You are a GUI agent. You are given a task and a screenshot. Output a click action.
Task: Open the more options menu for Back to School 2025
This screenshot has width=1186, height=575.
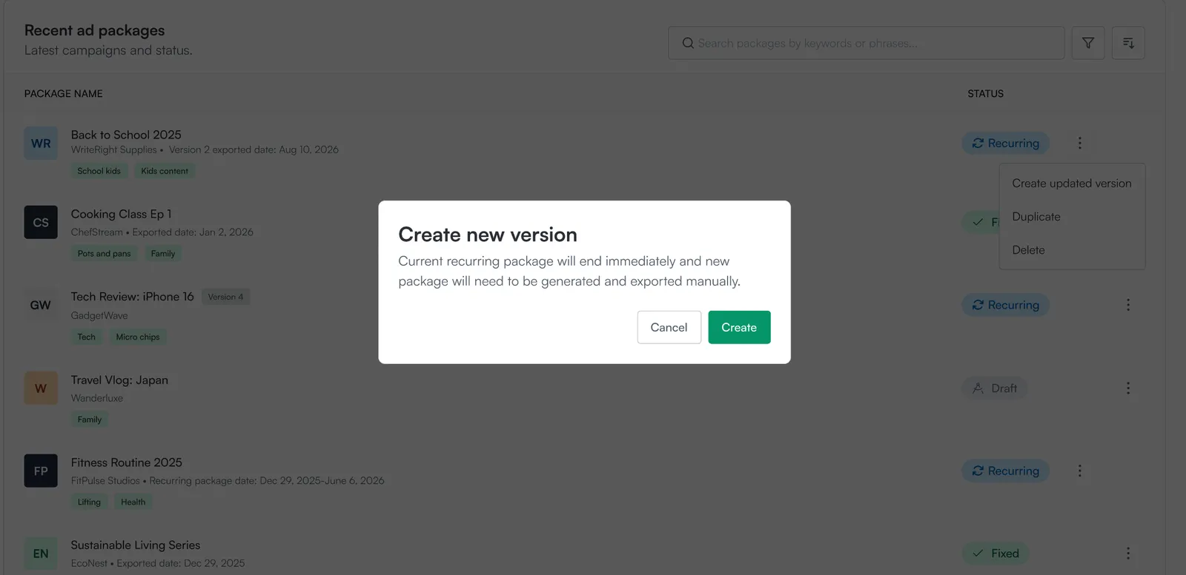(1080, 143)
